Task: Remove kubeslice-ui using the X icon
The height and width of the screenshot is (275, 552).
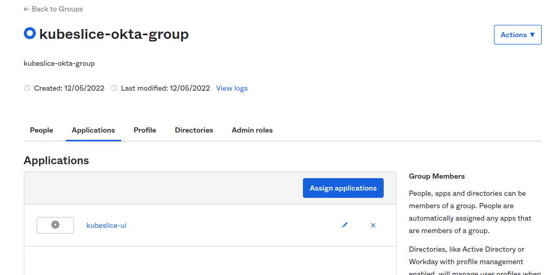Action: (x=373, y=225)
